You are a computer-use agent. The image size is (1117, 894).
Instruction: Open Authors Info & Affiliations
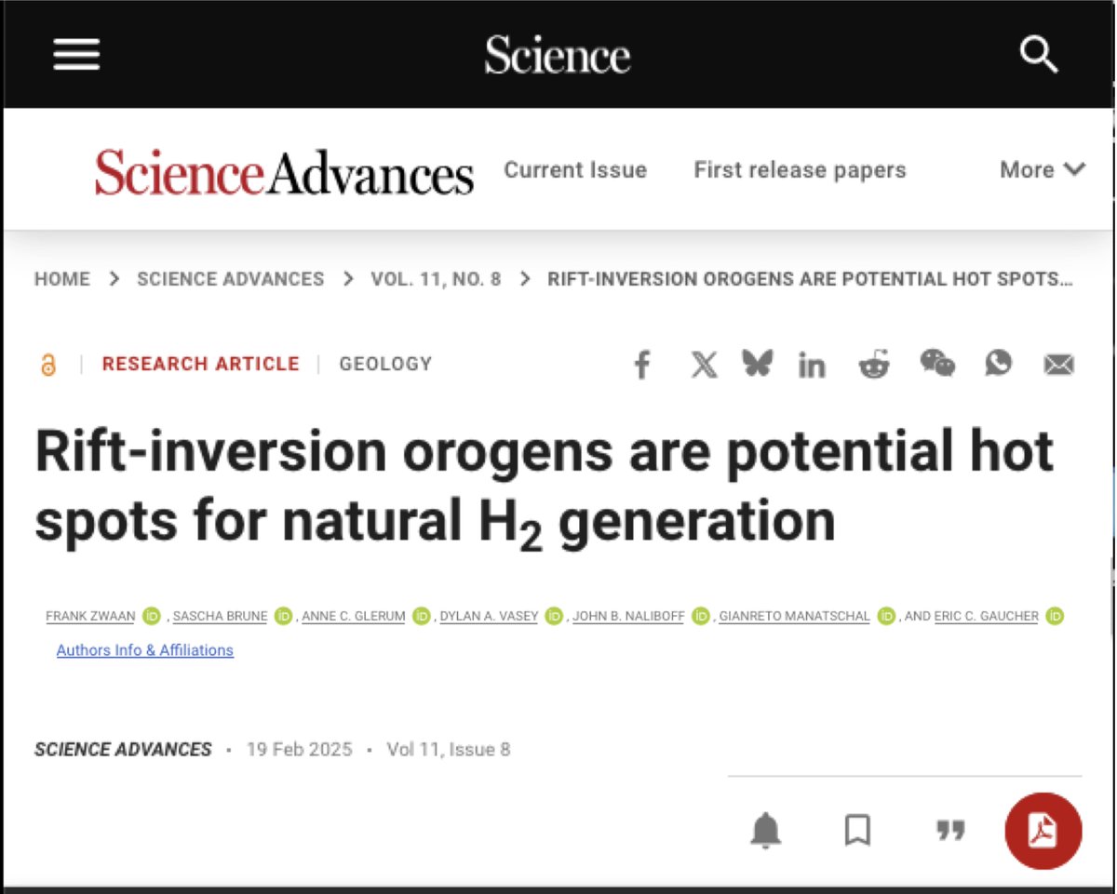click(x=144, y=649)
